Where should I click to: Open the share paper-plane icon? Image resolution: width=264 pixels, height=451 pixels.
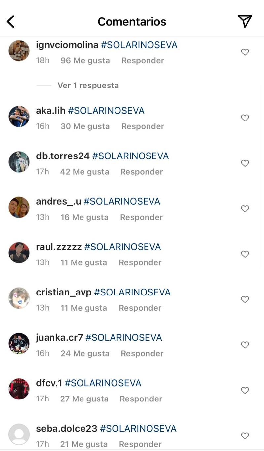245,21
